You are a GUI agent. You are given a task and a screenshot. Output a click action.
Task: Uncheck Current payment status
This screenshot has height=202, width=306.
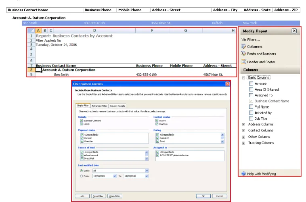pyautogui.click(x=82, y=138)
